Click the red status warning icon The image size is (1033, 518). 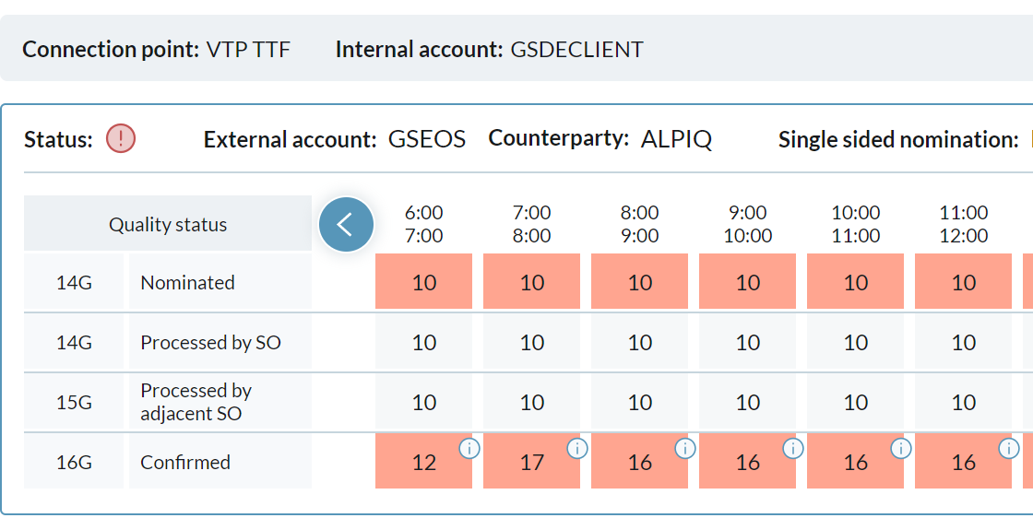[121, 139]
